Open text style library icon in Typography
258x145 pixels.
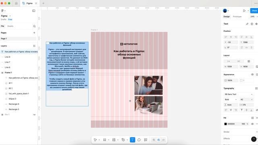point(256,88)
